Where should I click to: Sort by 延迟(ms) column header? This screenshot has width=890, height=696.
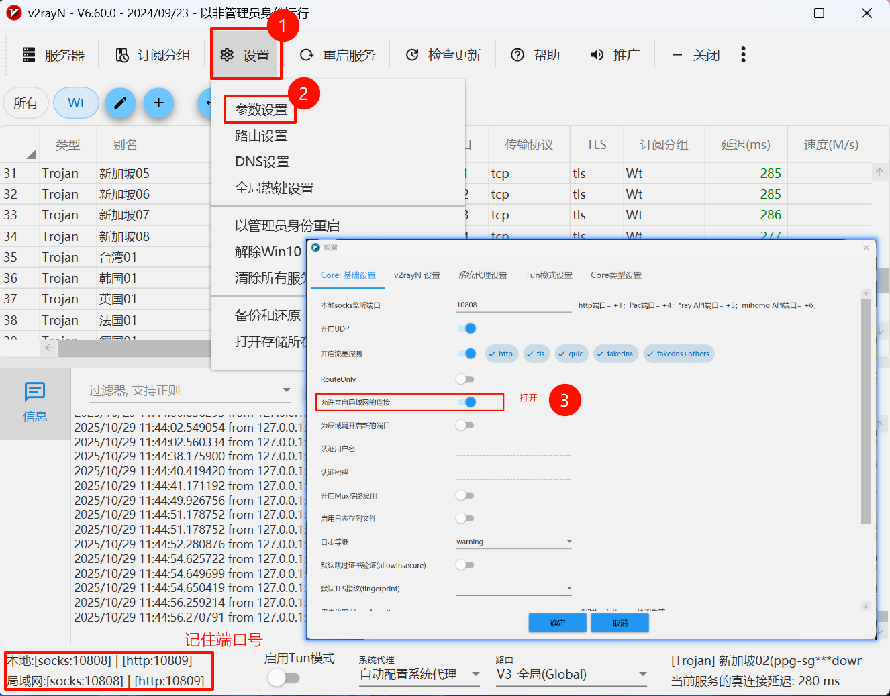(x=746, y=144)
